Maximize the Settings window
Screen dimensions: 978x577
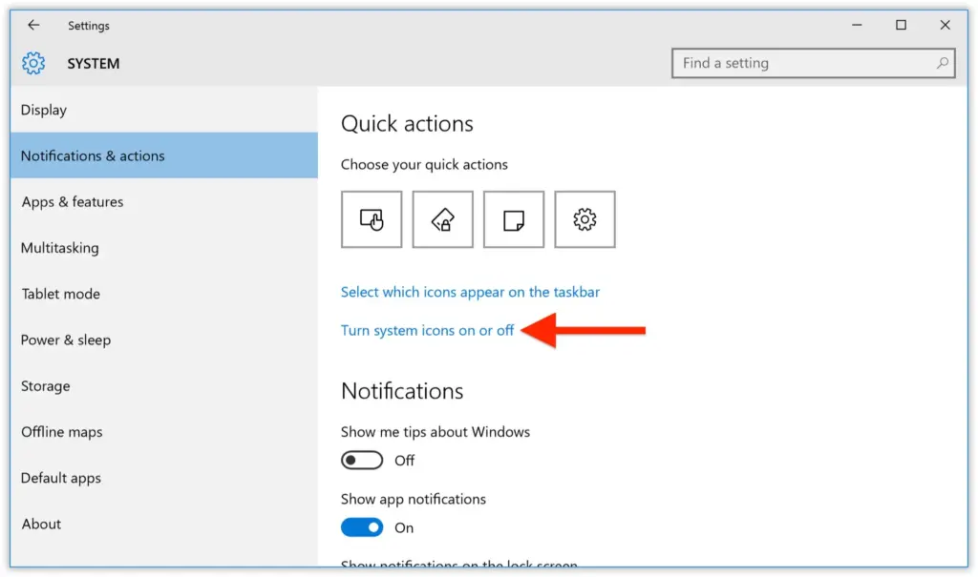click(x=901, y=26)
